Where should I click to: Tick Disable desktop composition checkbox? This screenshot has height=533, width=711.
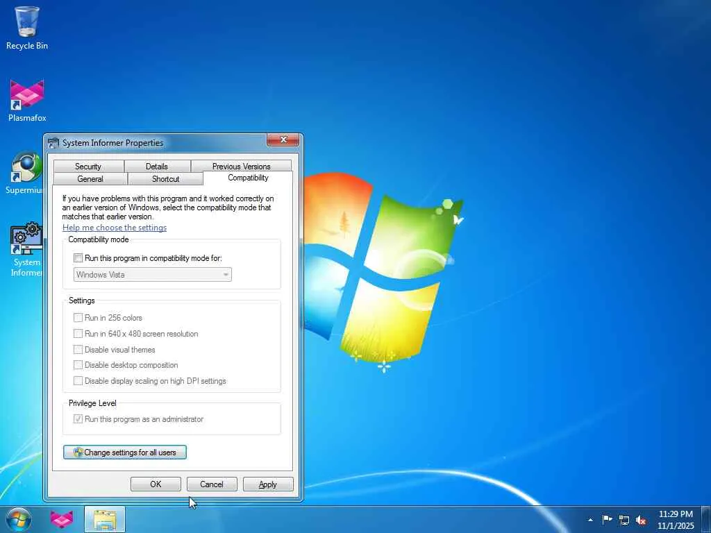point(78,365)
